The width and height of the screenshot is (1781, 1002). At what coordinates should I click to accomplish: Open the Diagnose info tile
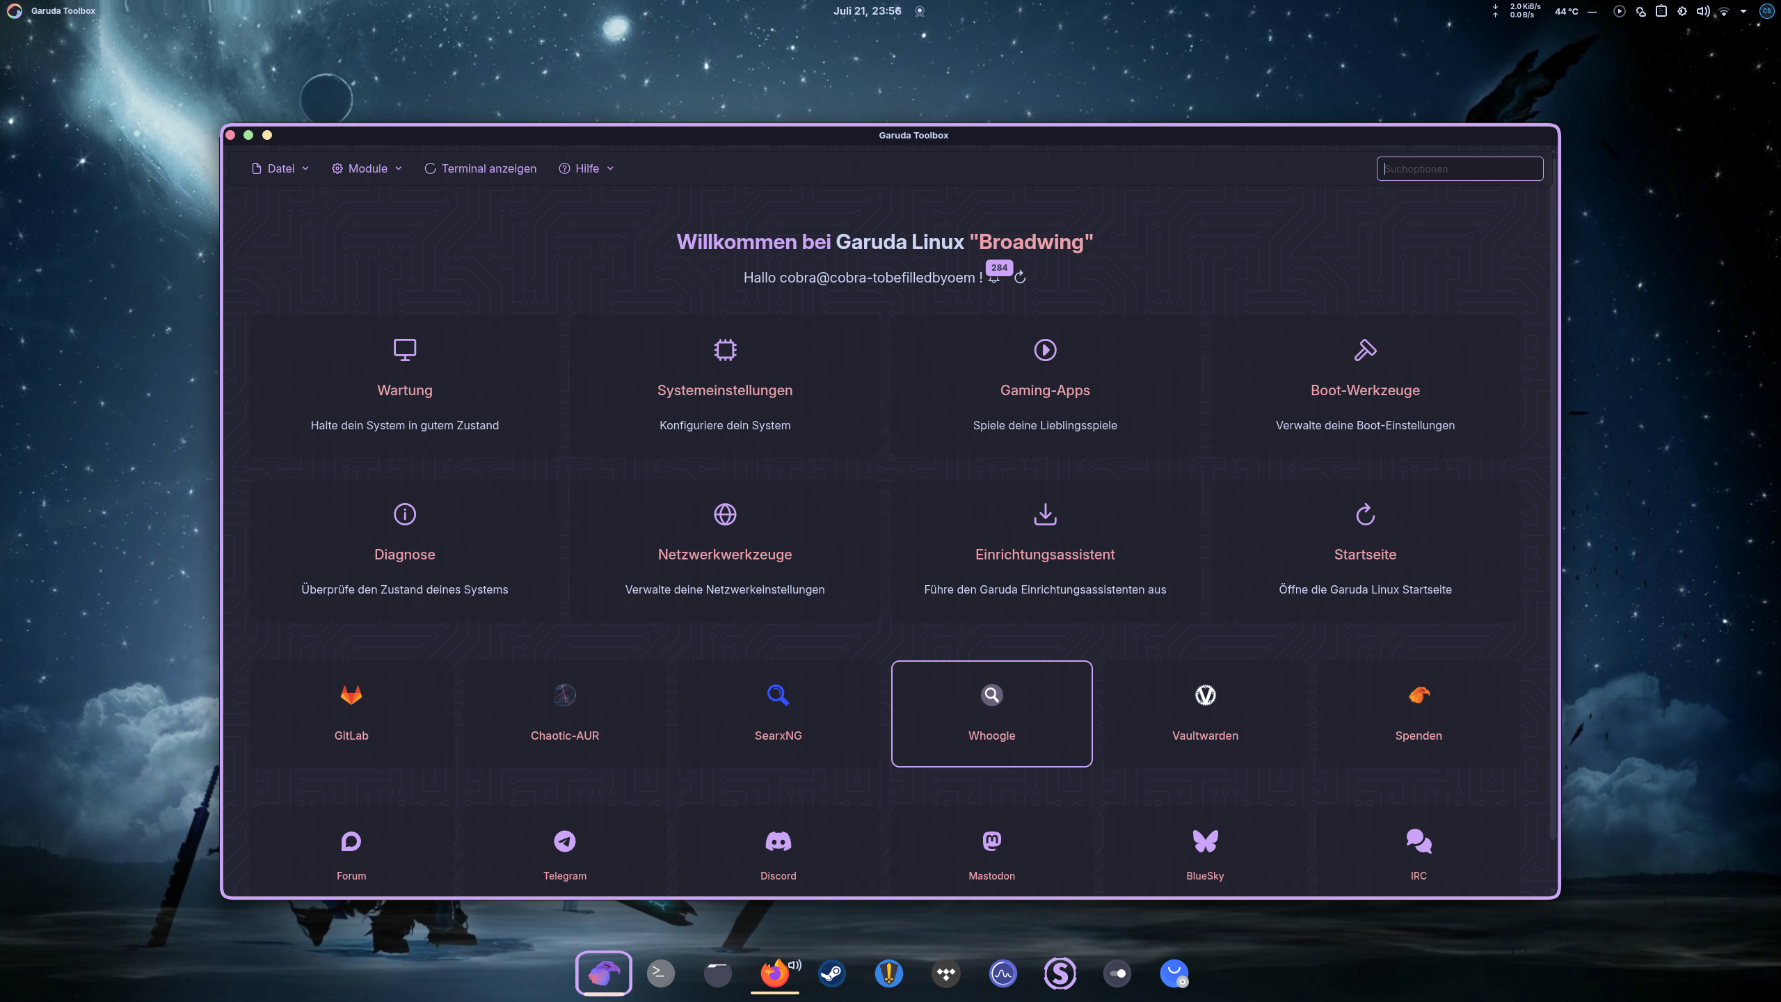pos(404,550)
